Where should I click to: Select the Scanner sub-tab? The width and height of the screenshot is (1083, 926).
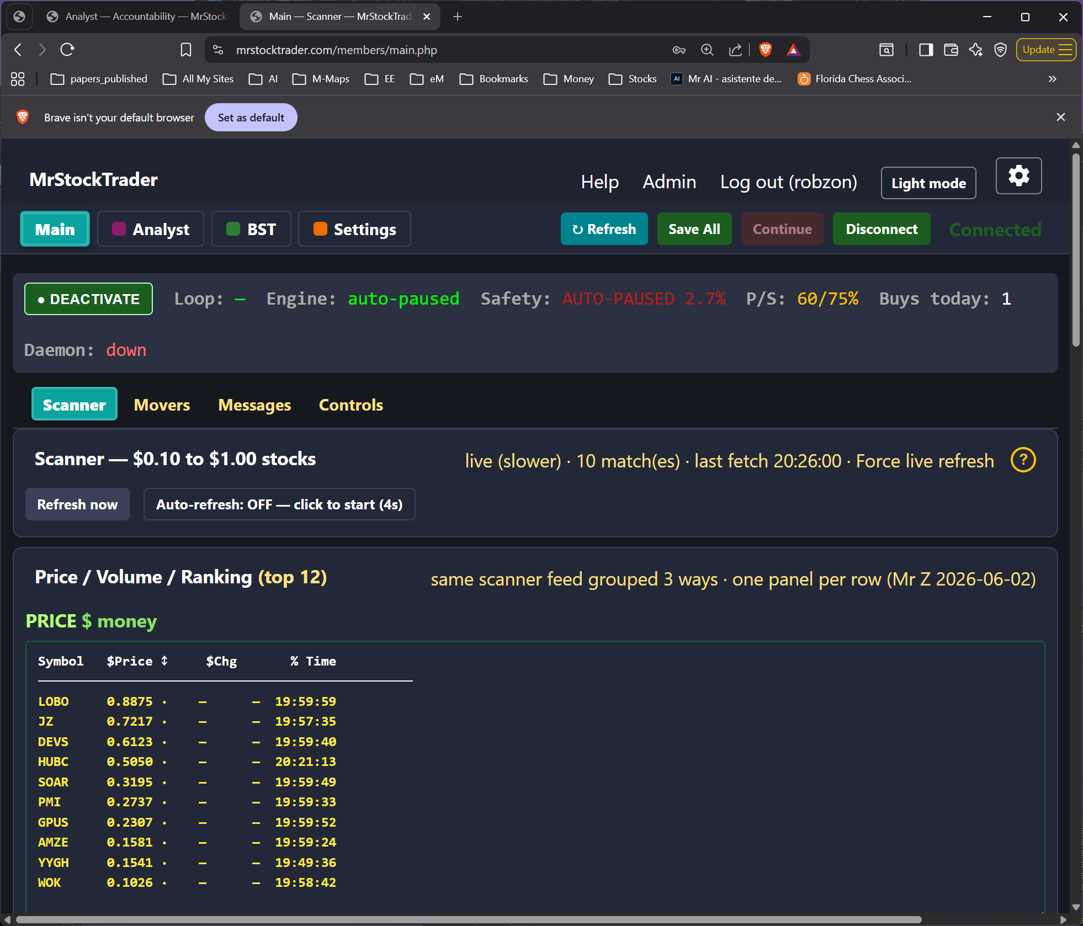click(75, 404)
